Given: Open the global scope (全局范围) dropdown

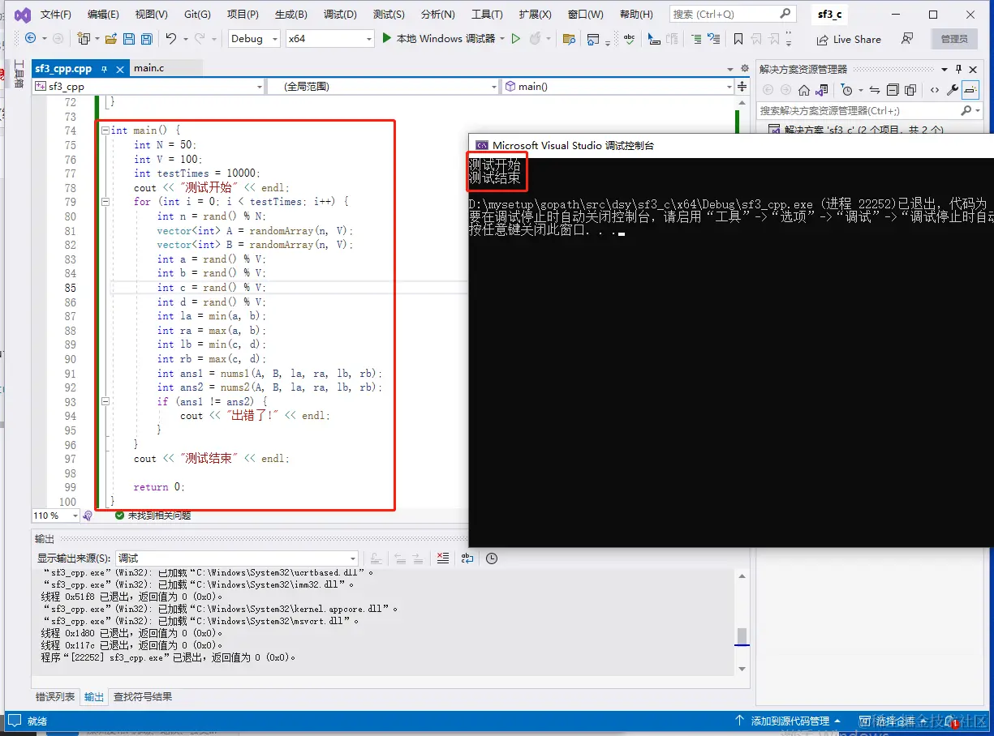Looking at the screenshot, I should coord(382,86).
